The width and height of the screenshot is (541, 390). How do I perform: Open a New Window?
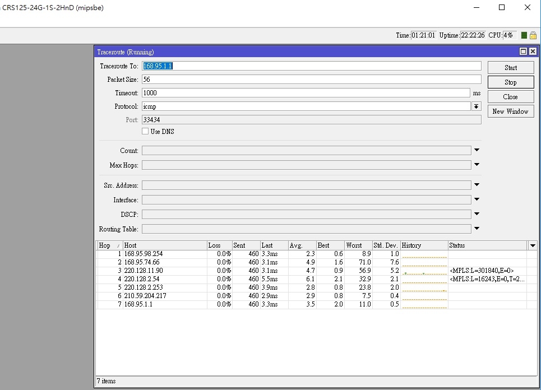pos(511,112)
